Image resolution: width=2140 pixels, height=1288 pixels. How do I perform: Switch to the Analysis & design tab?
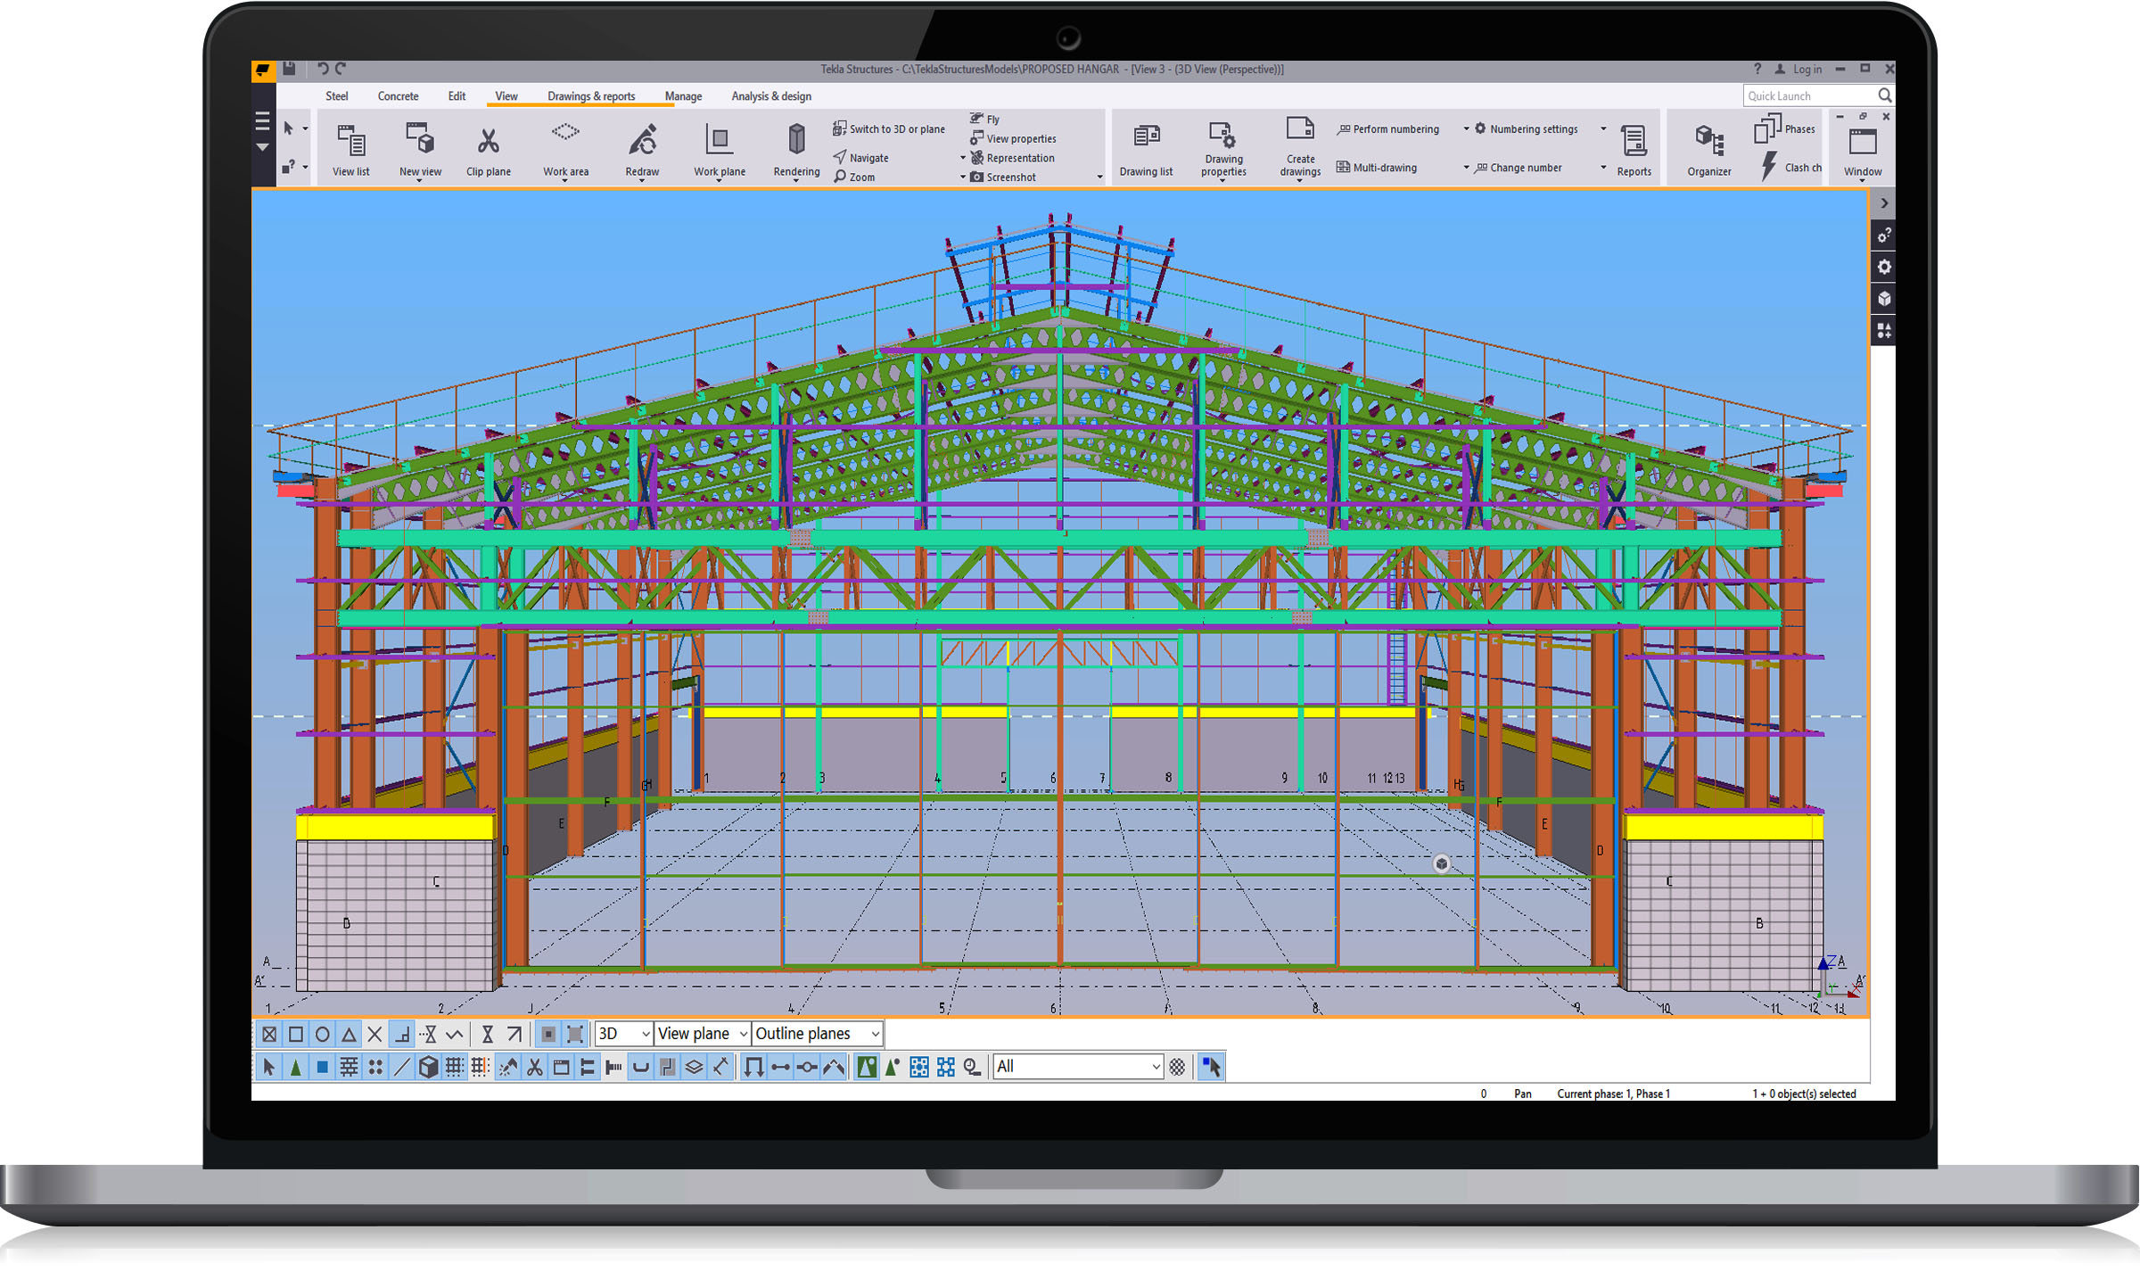tap(771, 96)
